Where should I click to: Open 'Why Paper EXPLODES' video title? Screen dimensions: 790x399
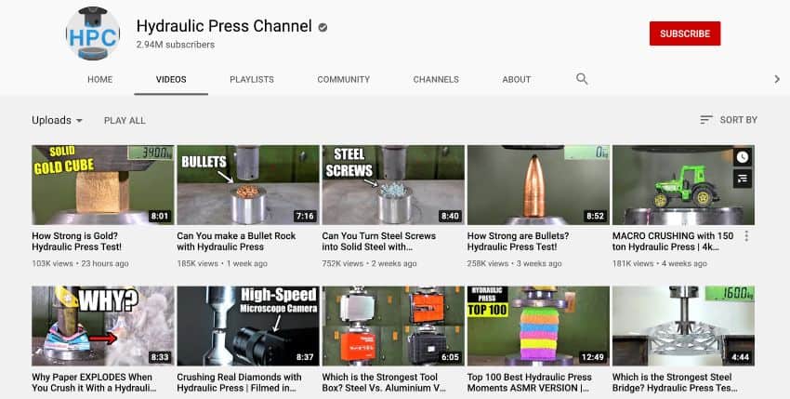click(94, 382)
